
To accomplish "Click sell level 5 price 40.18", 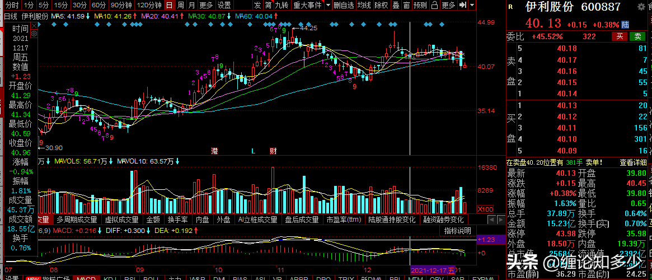I will pos(566,49).
